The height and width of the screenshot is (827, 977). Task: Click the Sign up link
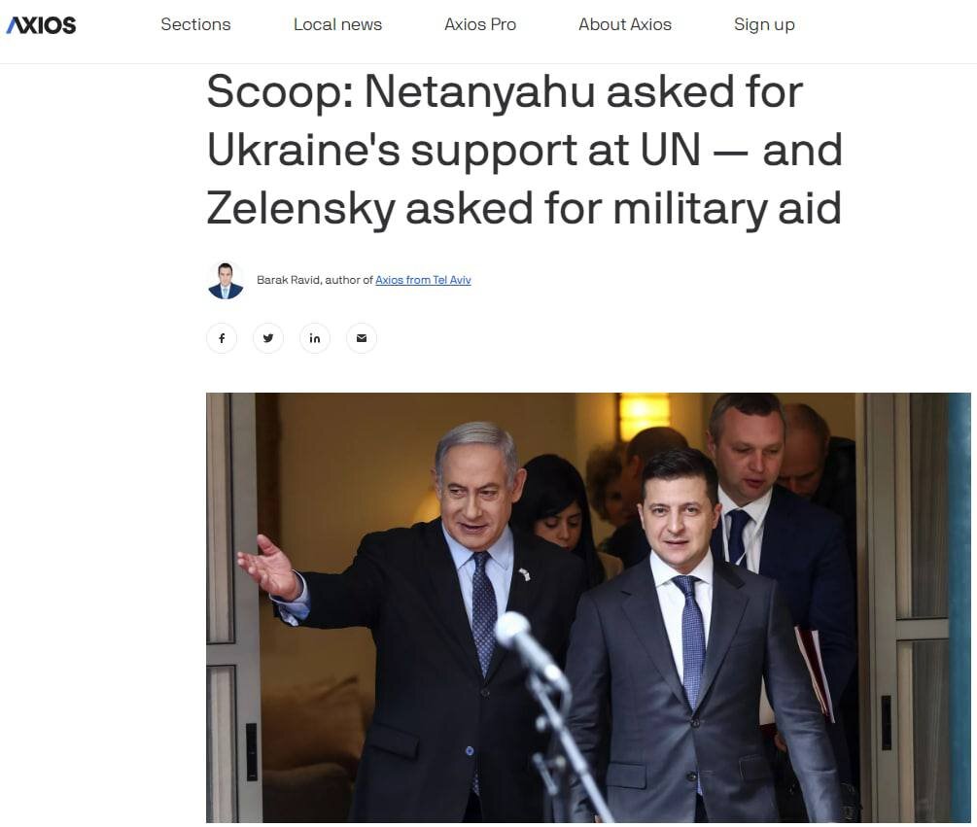pos(764,24)
